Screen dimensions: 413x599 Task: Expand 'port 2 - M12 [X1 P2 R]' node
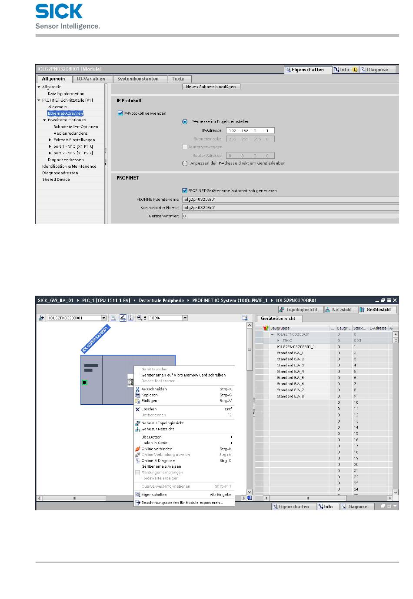click(x=50, y=153)
